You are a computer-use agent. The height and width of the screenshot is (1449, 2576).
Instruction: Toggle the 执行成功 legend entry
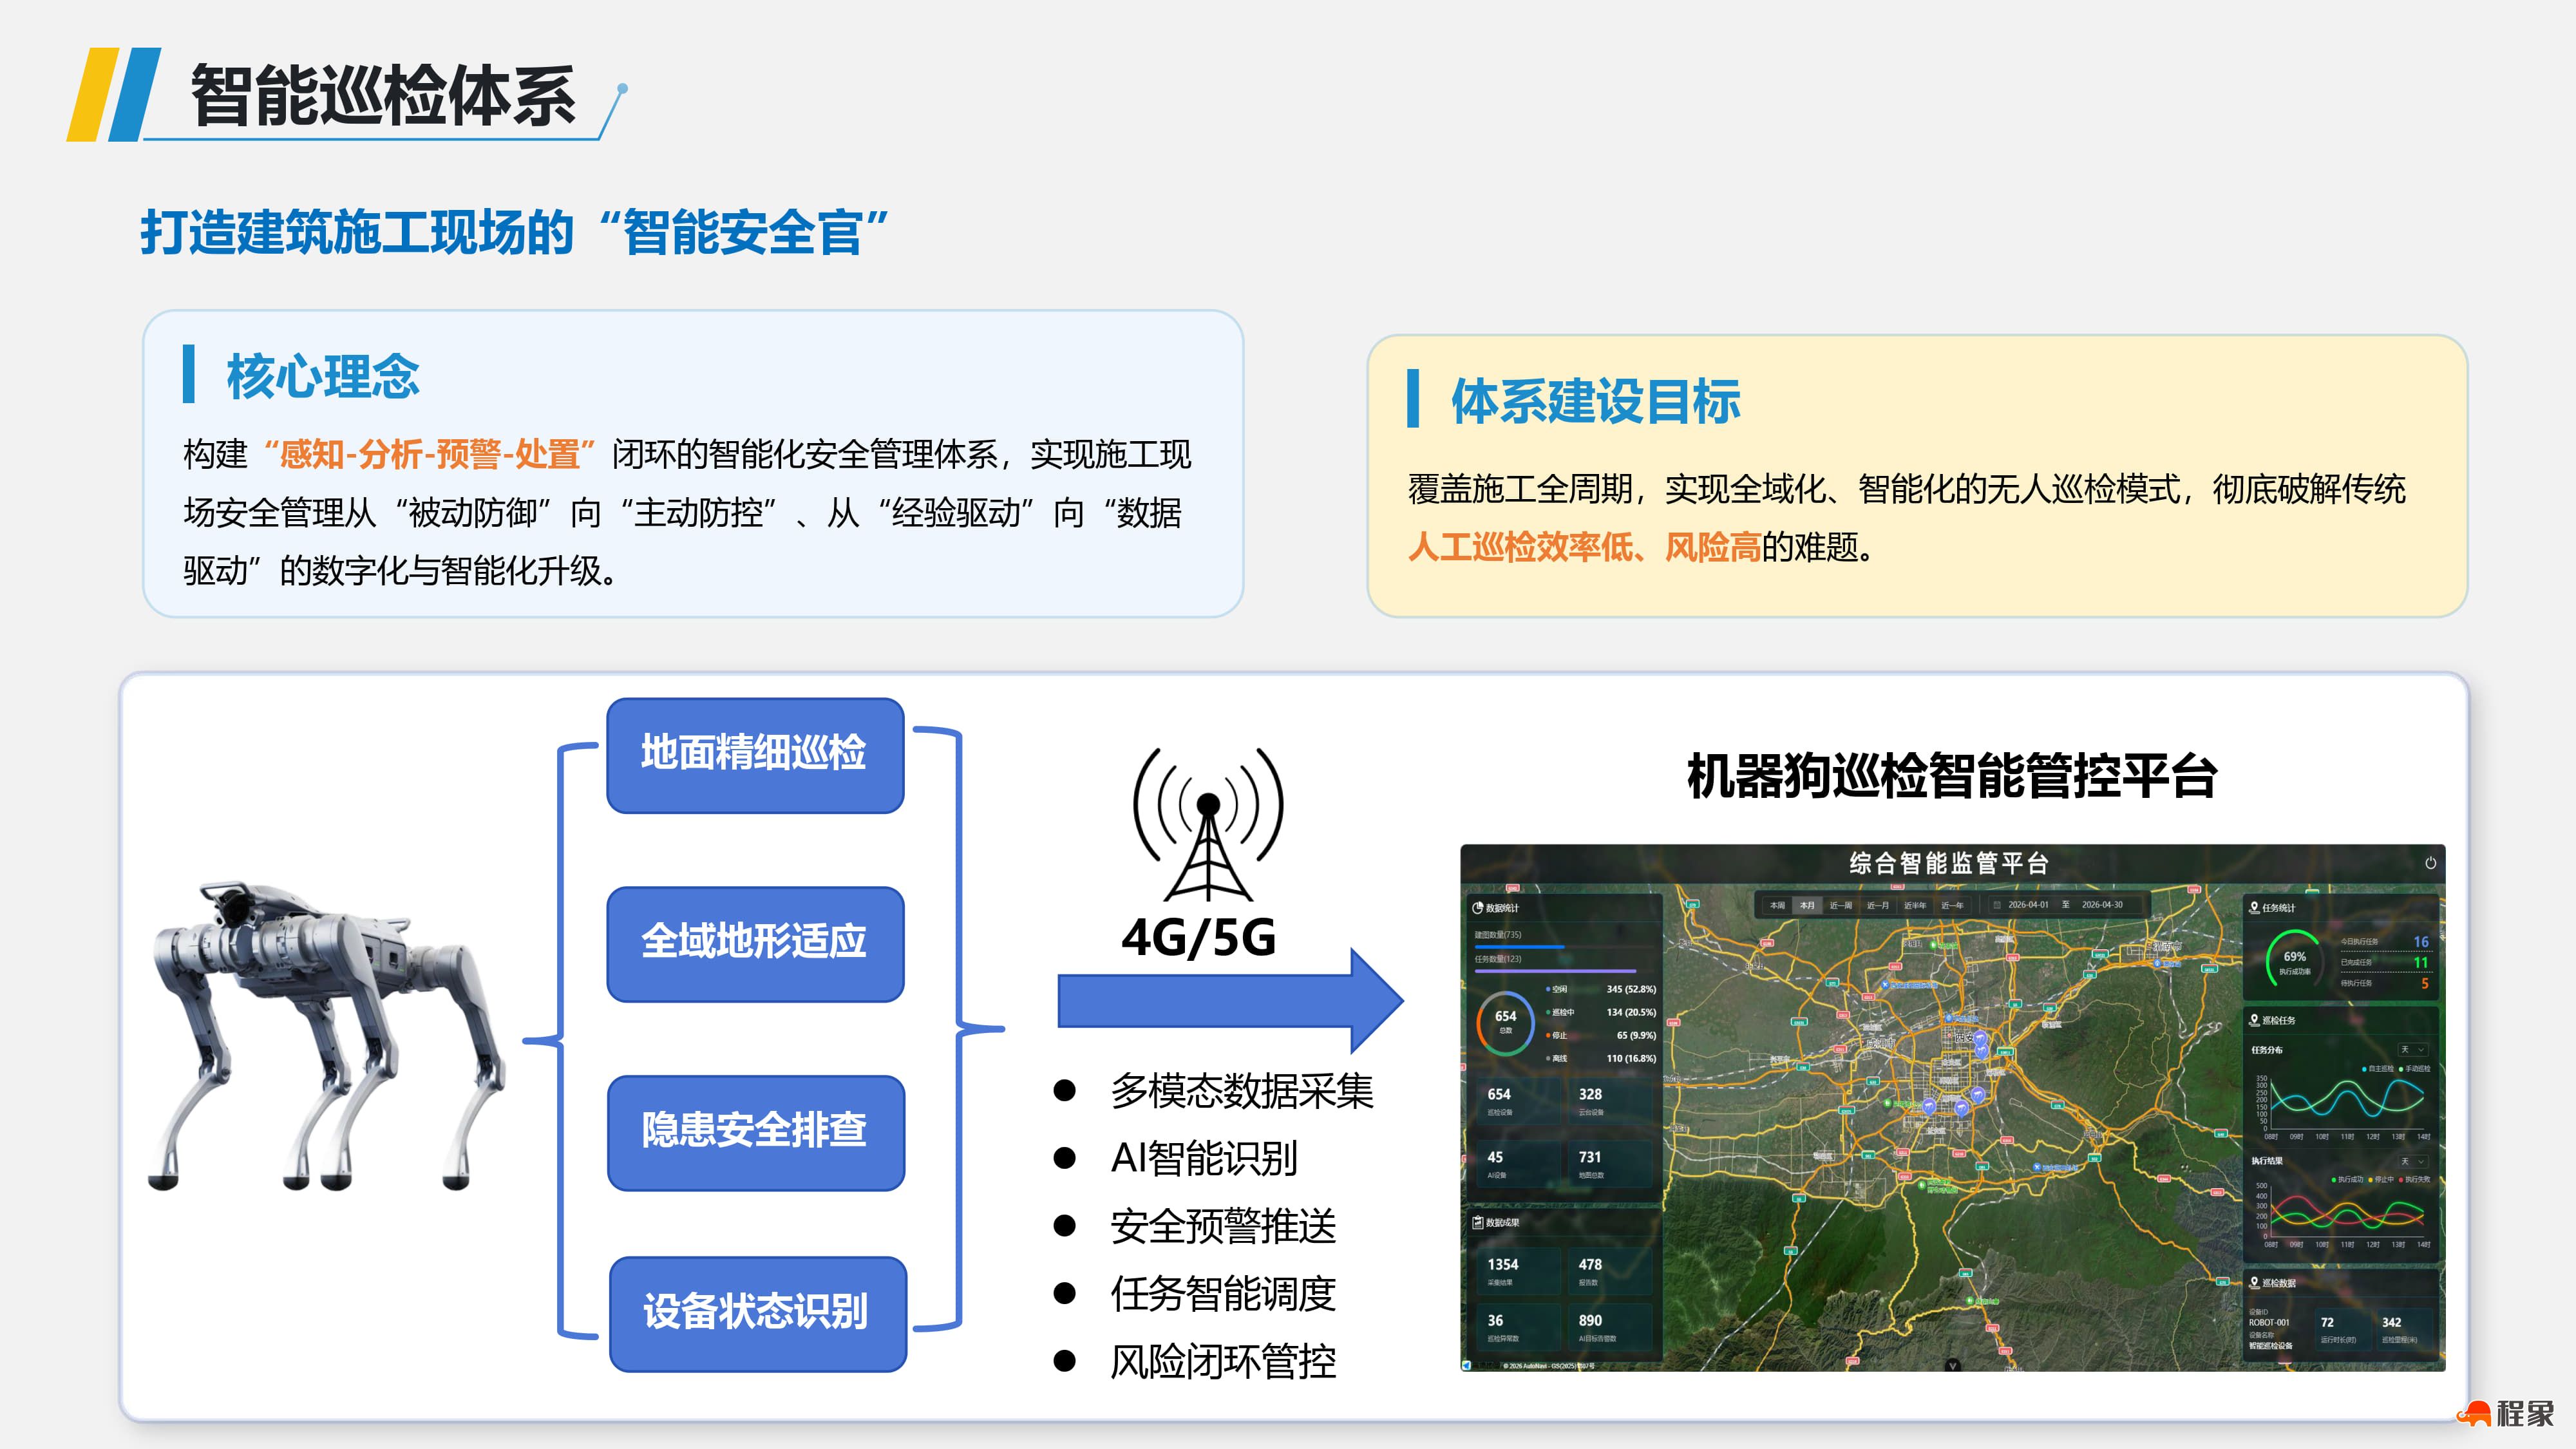click(2348, 1180)
